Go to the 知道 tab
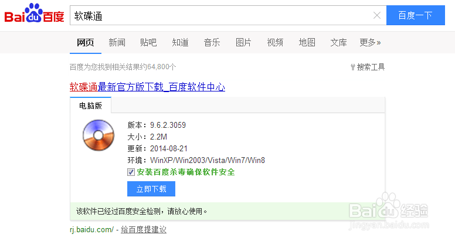Viewport: 455px width, 241px height. pos(180,42)
